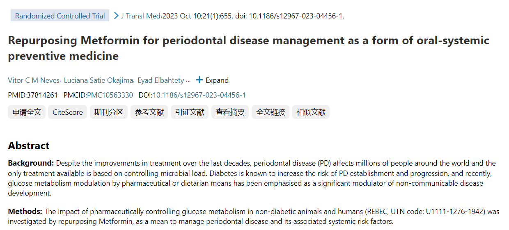The height and width of the screenshot is (230, 509).
Task: Open author Vitor C M Neves
Action: click(x=34, y=80)
